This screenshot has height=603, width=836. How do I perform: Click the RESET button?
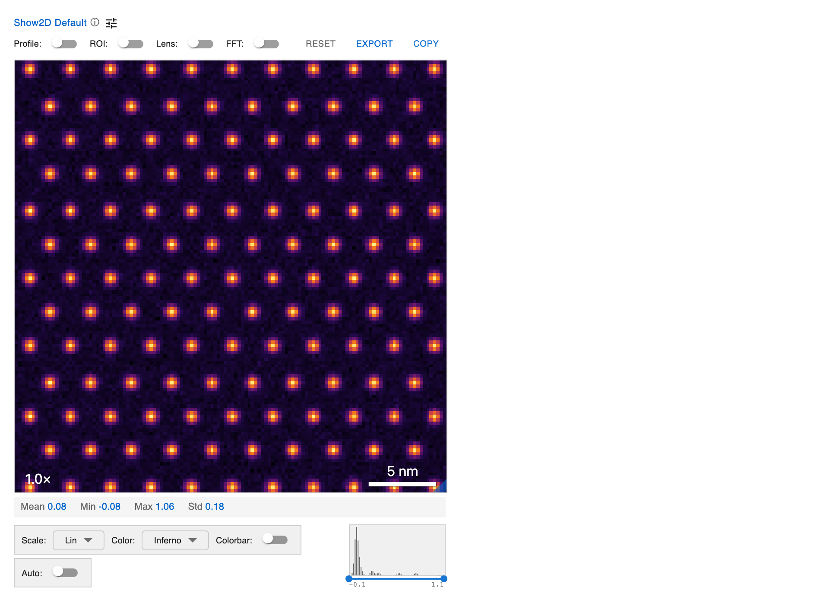(320, 43)
